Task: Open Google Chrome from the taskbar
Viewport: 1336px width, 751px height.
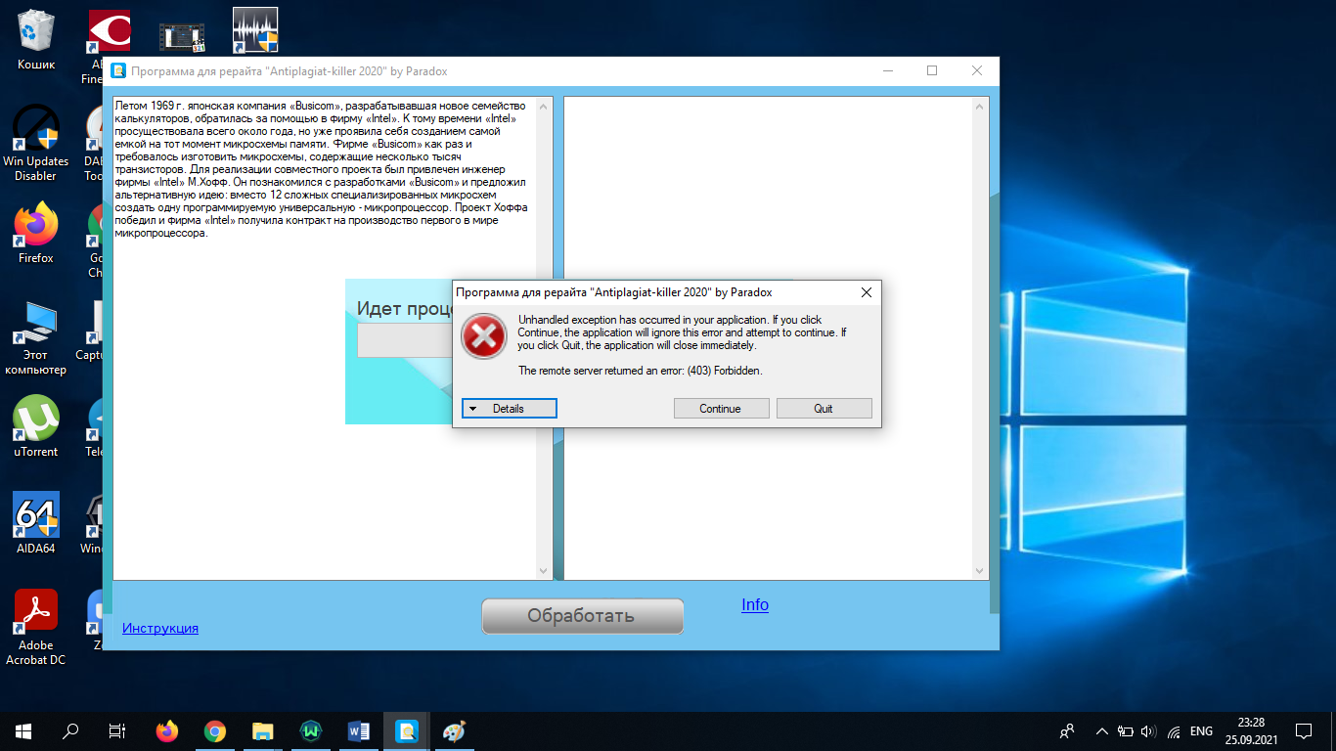Action: [214, 730]
